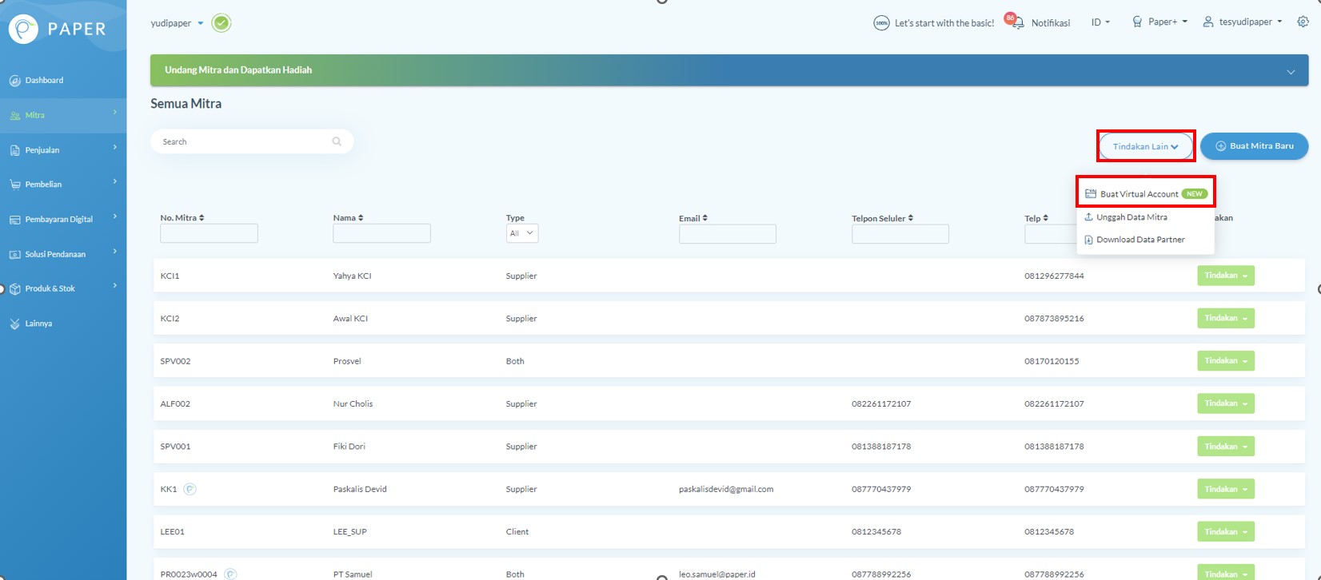This screenshot has height=580, width=1321.
Task: Click the Pembelian cart icon
Action: 14,185
